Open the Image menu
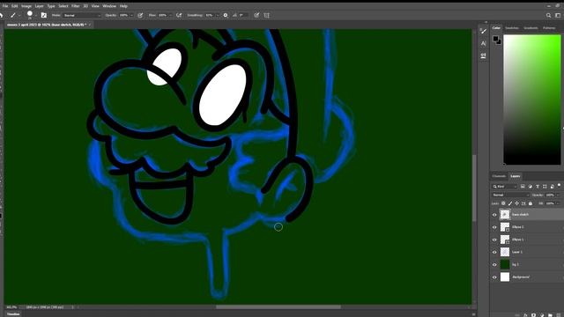This screenshot has height=317, width=564. point(26,6)
